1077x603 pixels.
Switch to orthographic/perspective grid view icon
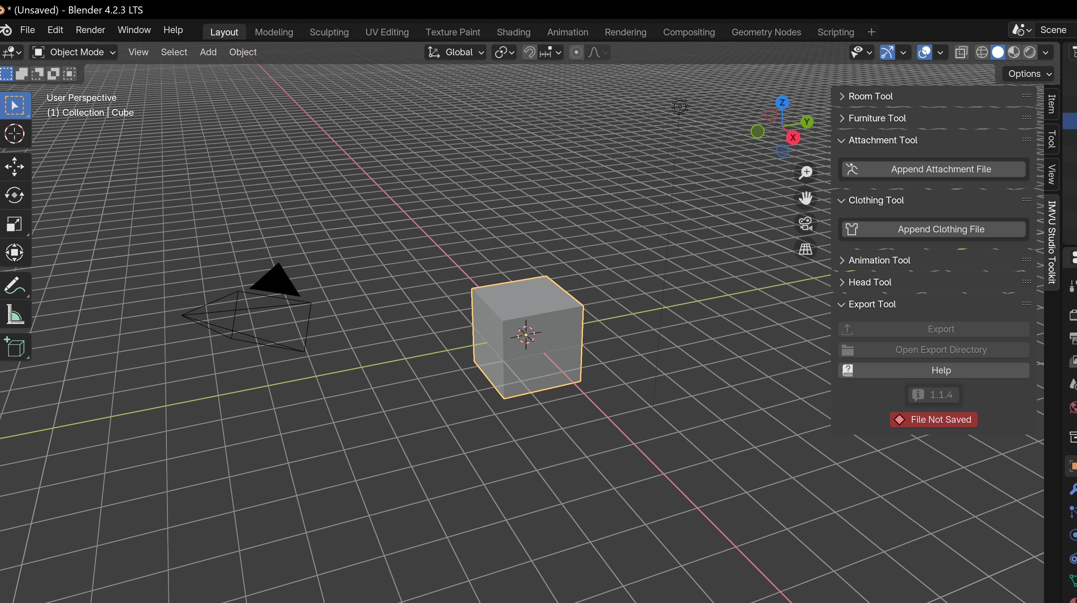805,249
